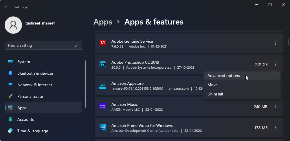Click the back arrow in Settings header
This screenshot has width=290, height=141.
7,7
